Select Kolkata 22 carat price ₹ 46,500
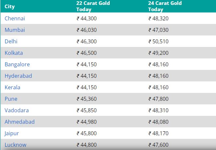The height and width of the screenshot is (150, 216). click(87, 53)
